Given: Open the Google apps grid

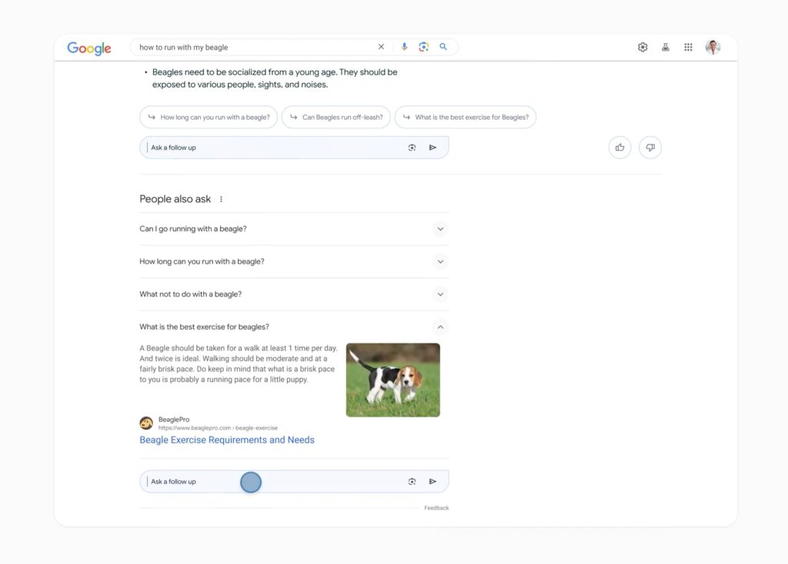Looking at the screenshot, I should point(688,48).
